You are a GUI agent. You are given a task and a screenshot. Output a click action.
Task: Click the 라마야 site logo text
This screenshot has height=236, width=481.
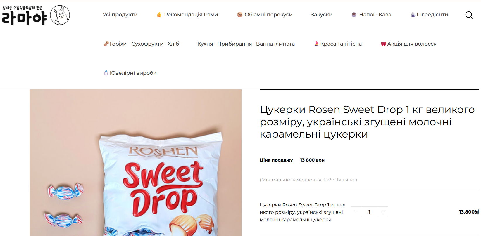click(24, 18)
